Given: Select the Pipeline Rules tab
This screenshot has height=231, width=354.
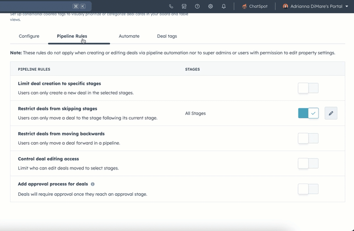Looking at the screenshot, I should tap(72, 36).
